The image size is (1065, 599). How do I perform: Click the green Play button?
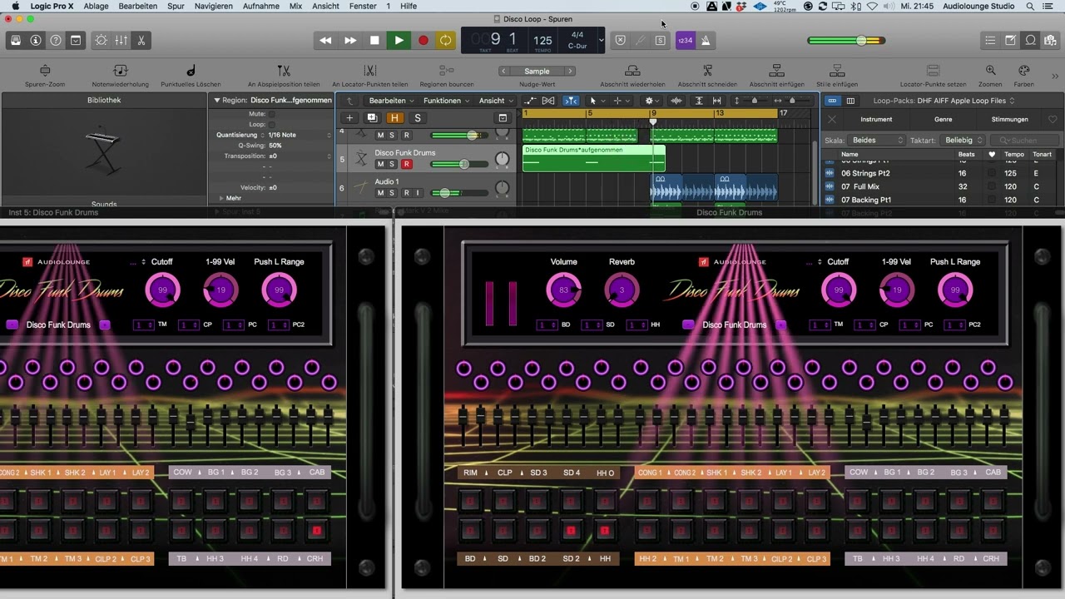pos(399,40)
